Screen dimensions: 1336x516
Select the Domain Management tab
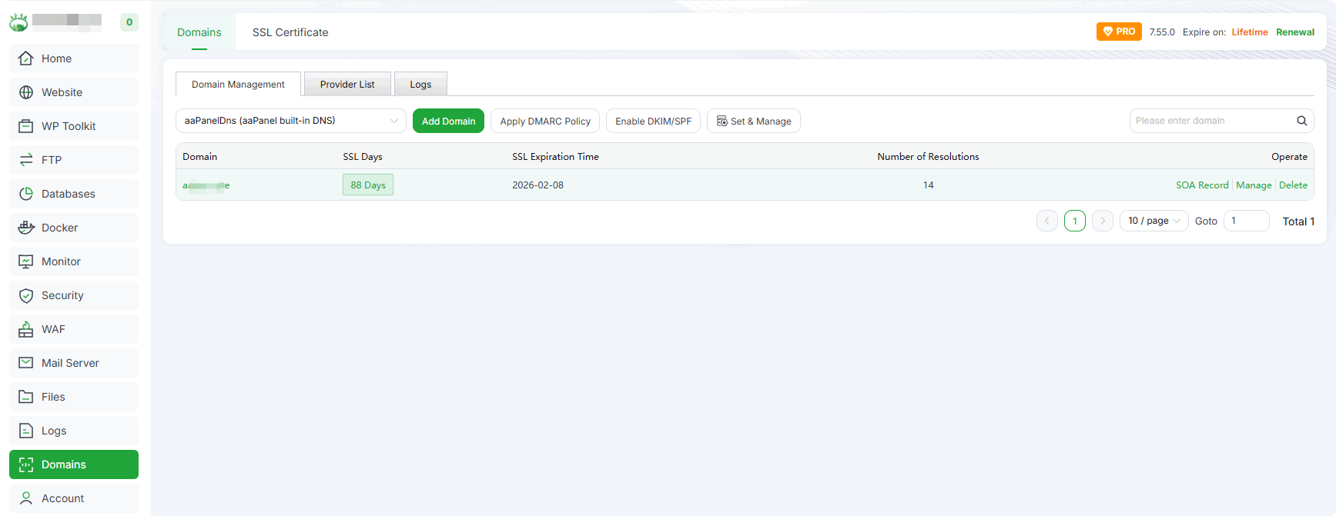[x=238, y=85]
